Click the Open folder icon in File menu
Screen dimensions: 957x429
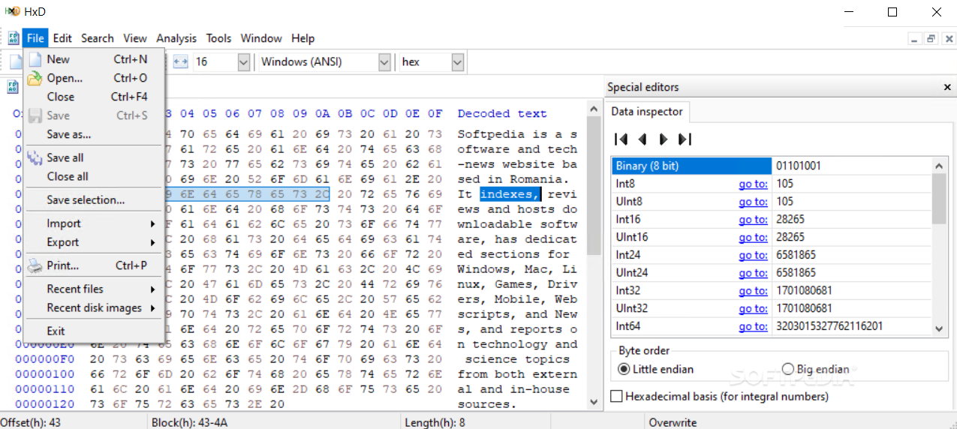35,78
